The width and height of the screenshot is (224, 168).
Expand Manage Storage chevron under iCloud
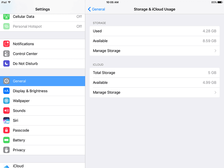point(215,93)
